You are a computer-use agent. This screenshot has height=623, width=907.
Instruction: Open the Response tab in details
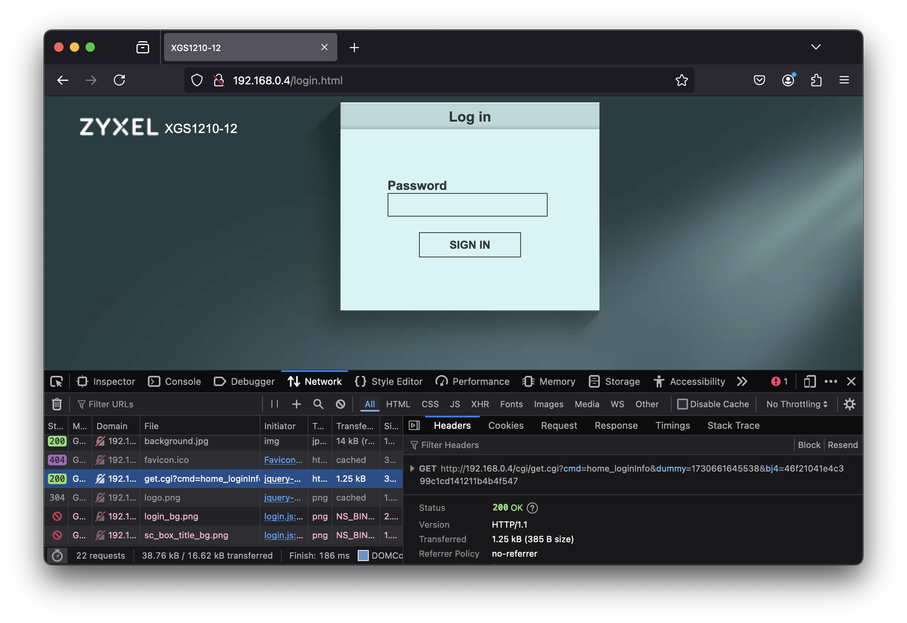coord(616,426)
